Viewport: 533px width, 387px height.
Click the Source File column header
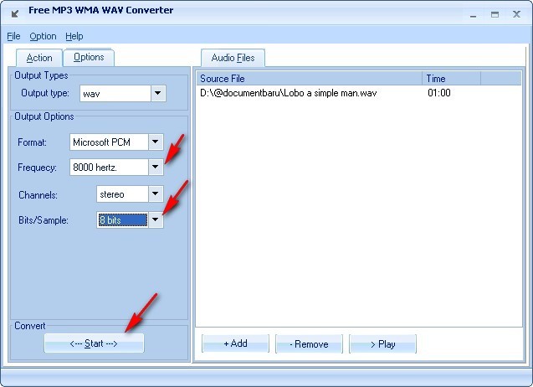coord(310,78)
